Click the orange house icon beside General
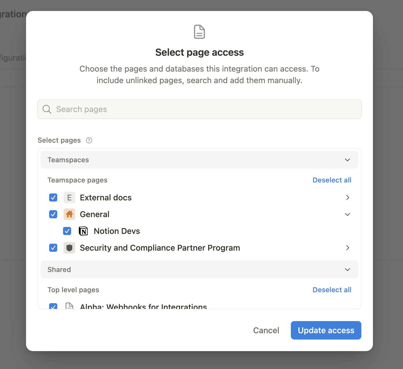 [69, 214]
